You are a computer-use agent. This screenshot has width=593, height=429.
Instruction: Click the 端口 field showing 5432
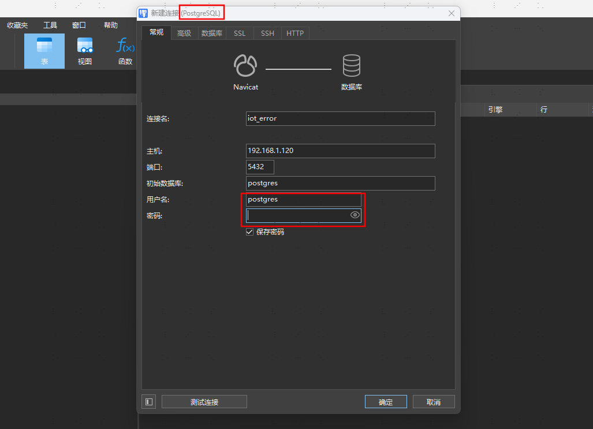260,167
